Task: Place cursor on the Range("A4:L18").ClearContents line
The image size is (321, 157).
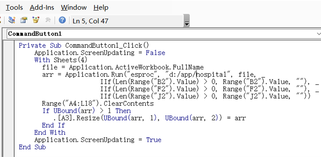Action: 98,104
